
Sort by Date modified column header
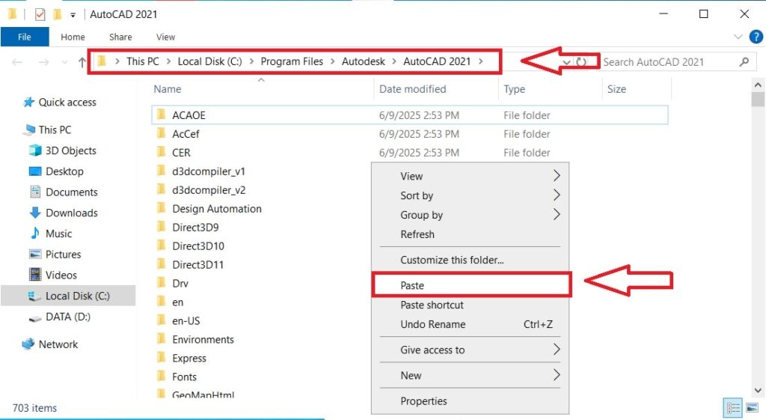(x=413, y=89)
